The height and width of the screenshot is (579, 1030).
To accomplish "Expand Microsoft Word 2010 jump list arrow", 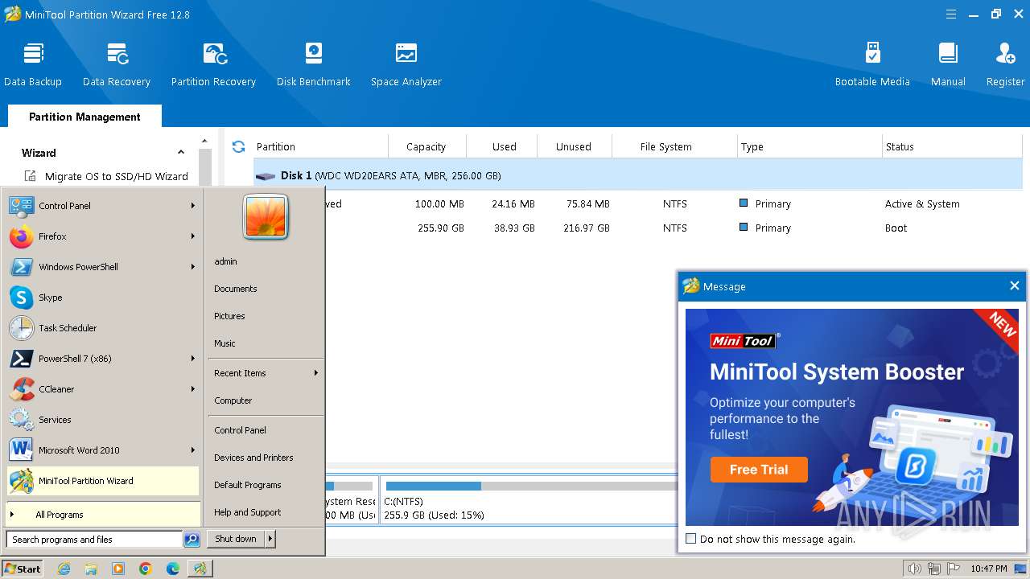I will (x=193, y=450).
